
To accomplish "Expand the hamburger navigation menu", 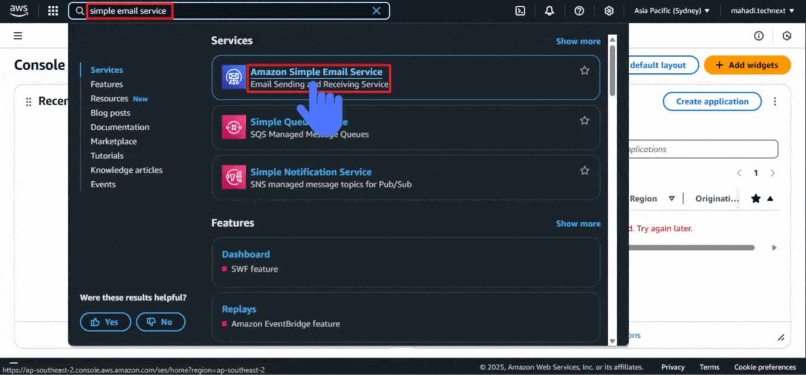I will click(x=18, y=36).
